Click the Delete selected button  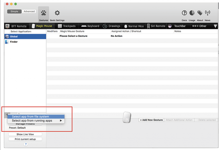pyautogui.click(x=206, y=120)
